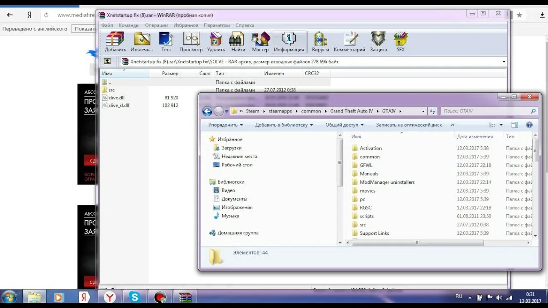The height and width of the screenshot is (308, 548).
Task: Show more Explorer toolbar commands chevron
Action: 453,125
